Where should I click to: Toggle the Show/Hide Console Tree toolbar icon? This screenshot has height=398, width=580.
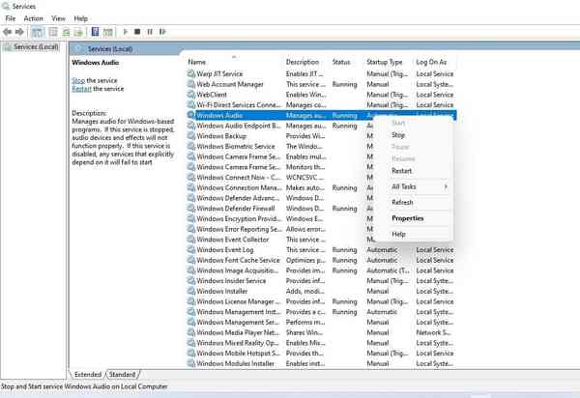39,31
